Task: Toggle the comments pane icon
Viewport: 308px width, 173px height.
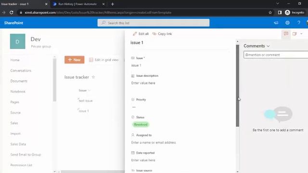Action: tap(286, 34)
